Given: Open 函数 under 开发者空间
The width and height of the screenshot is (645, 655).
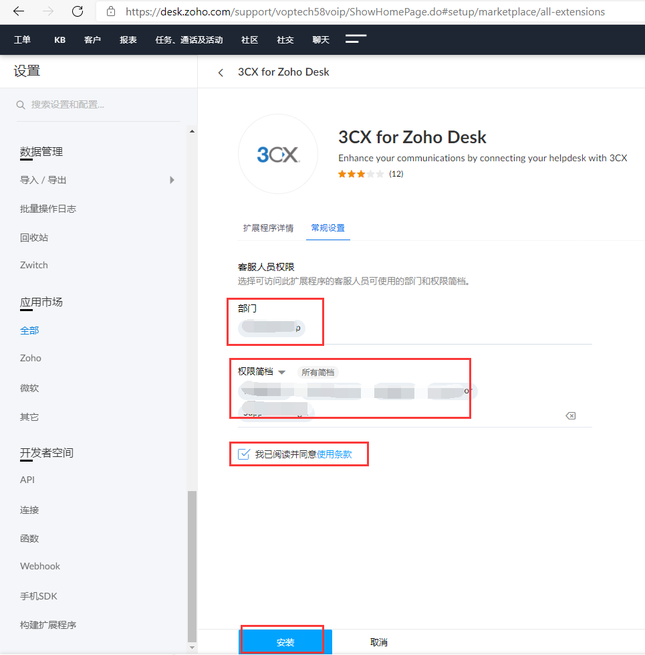Looking at the screenshot, I should coord(29,539).
